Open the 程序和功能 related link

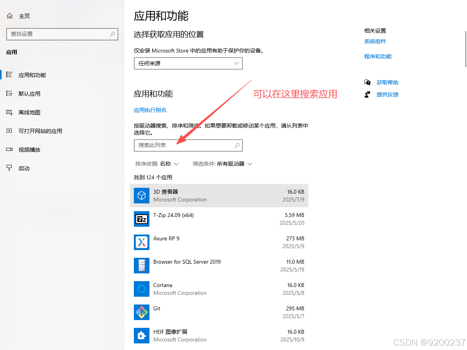point(378,56)
